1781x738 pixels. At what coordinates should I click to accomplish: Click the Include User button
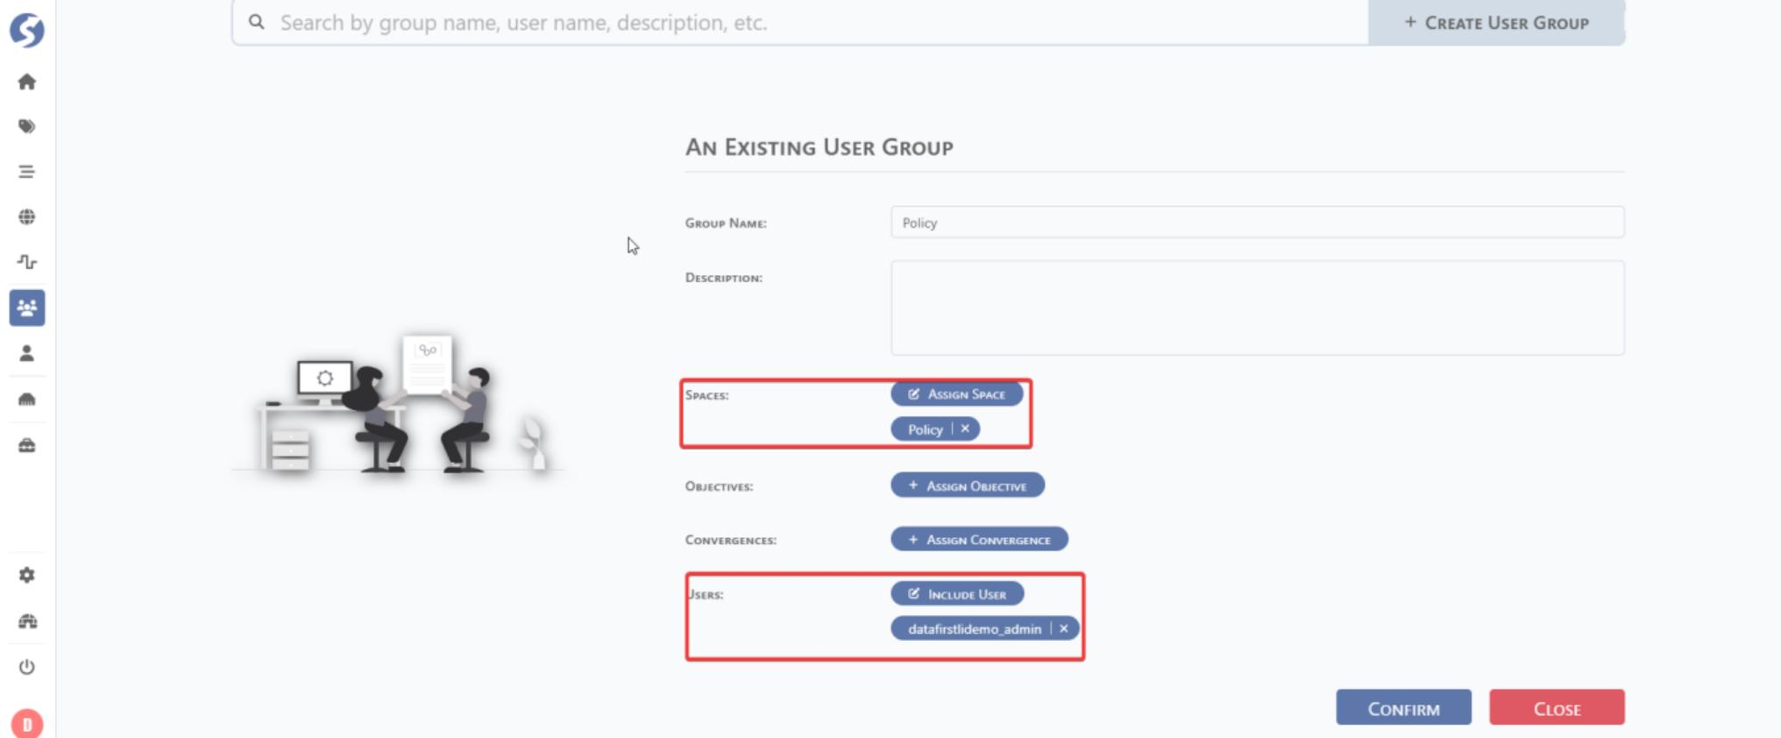click(957, 593)
